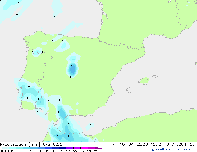Click the legend swatch between 45 and 50
The height and width of the screenshot is (152, 197).
pyautogui.click(x=91, y=148)
